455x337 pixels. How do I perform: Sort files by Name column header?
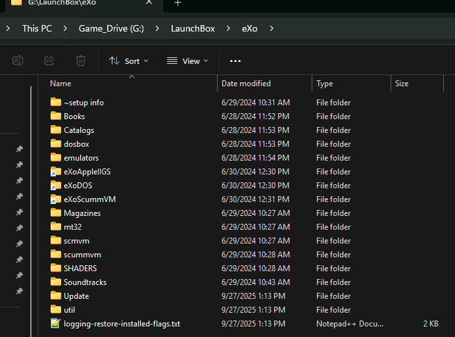60,84
